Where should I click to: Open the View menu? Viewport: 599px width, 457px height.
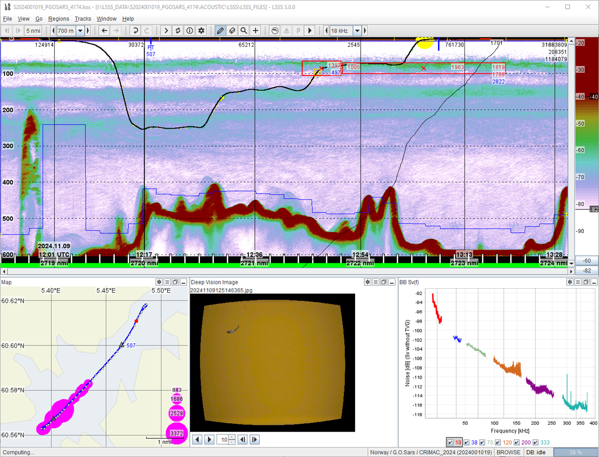[23, 19]
